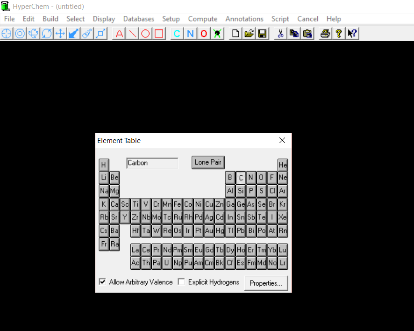
Task: Click the green molecule builder icon
Action: [217, 34]
